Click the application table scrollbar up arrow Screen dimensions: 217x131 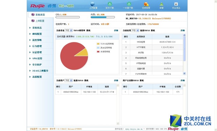click(x=184, y=35)
